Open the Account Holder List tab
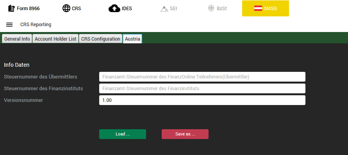This screenshot has width=348, height=155. [55, 39]
